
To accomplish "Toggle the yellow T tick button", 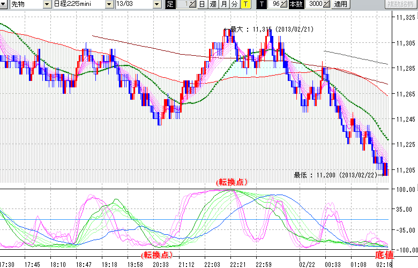I will tap(245, 4).
